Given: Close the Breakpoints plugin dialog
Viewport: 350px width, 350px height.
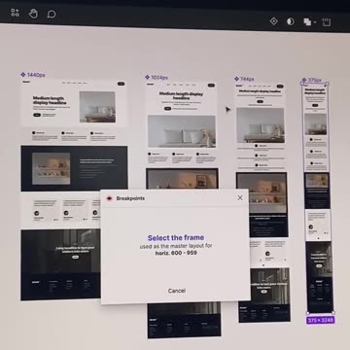Looking at the screenshot, I should 240,197.
